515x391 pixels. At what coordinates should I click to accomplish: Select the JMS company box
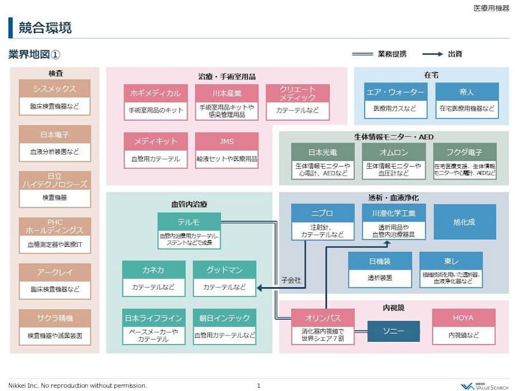pos(227,141)
